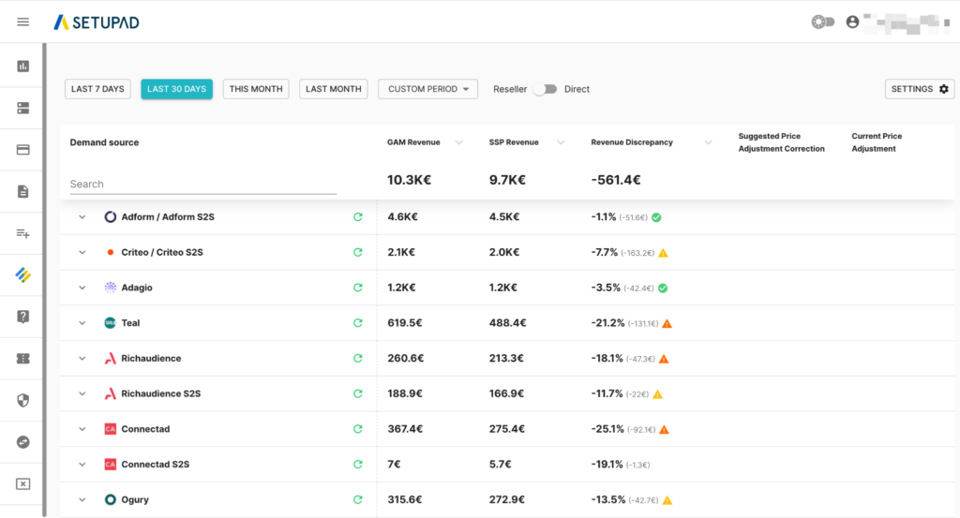
Task: Expand the Adform / Adform S2S row
Action: (x=82, y=216)
